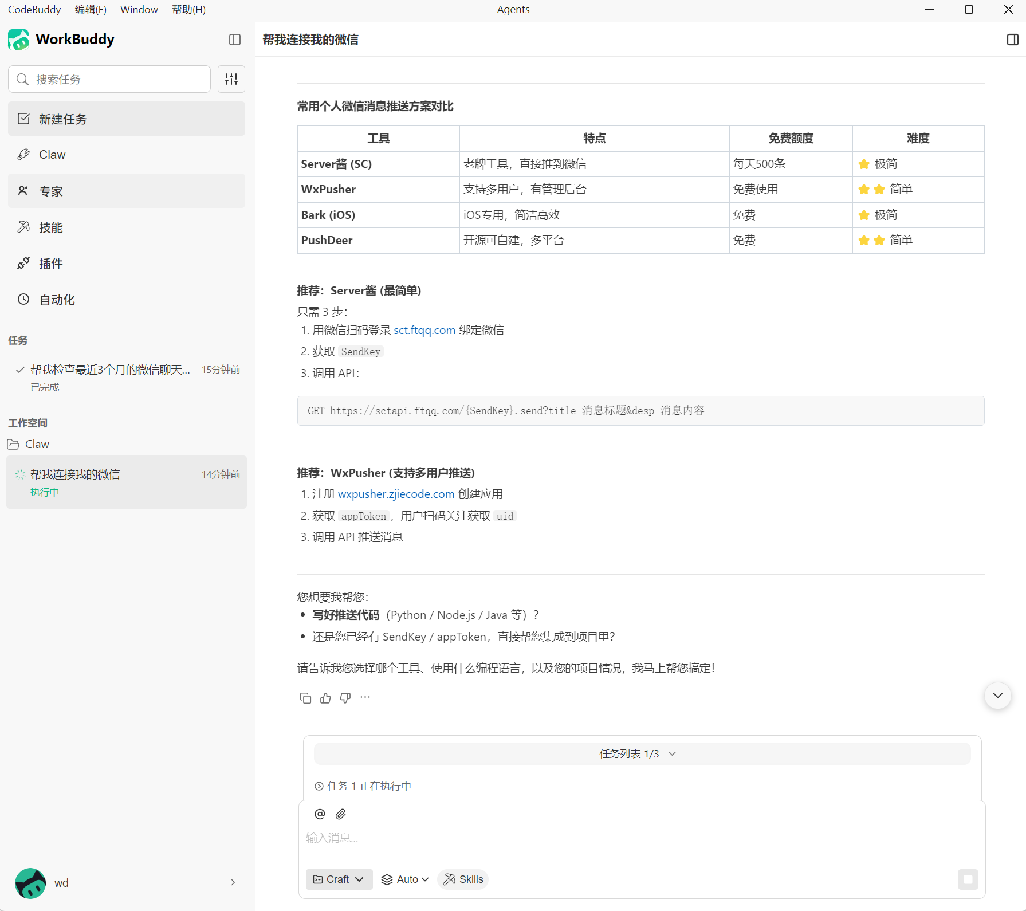Click the @ mention icon
1026x911 pixels.
[320, 814]
